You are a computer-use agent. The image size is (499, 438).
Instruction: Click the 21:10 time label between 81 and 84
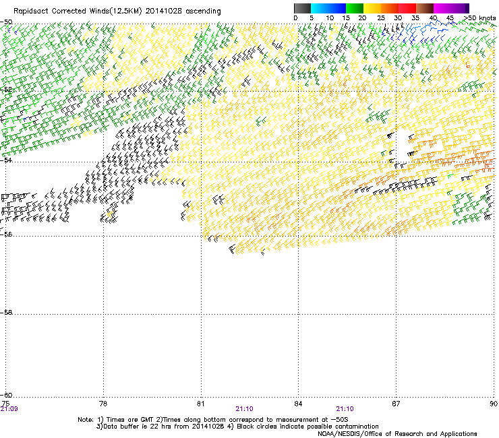coord(244,409)
